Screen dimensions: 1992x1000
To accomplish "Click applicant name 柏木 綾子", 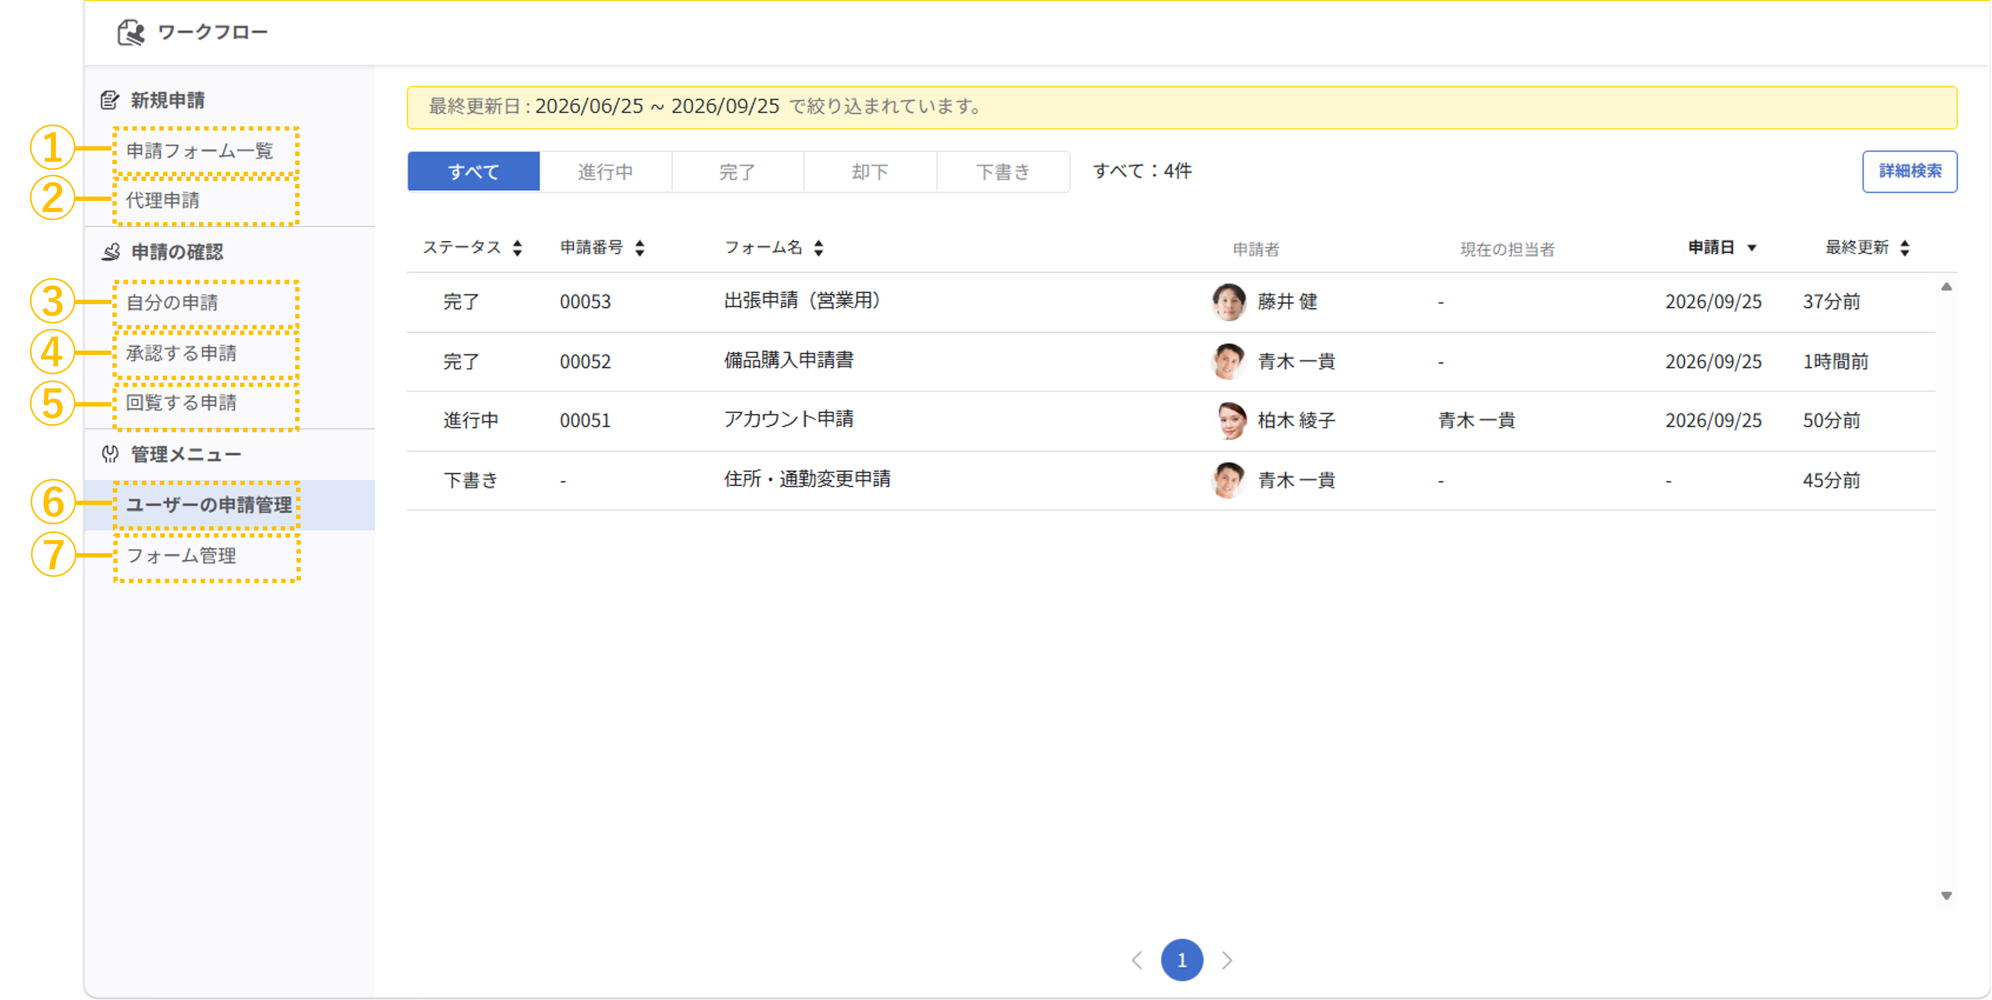I will pos(1297,420).
